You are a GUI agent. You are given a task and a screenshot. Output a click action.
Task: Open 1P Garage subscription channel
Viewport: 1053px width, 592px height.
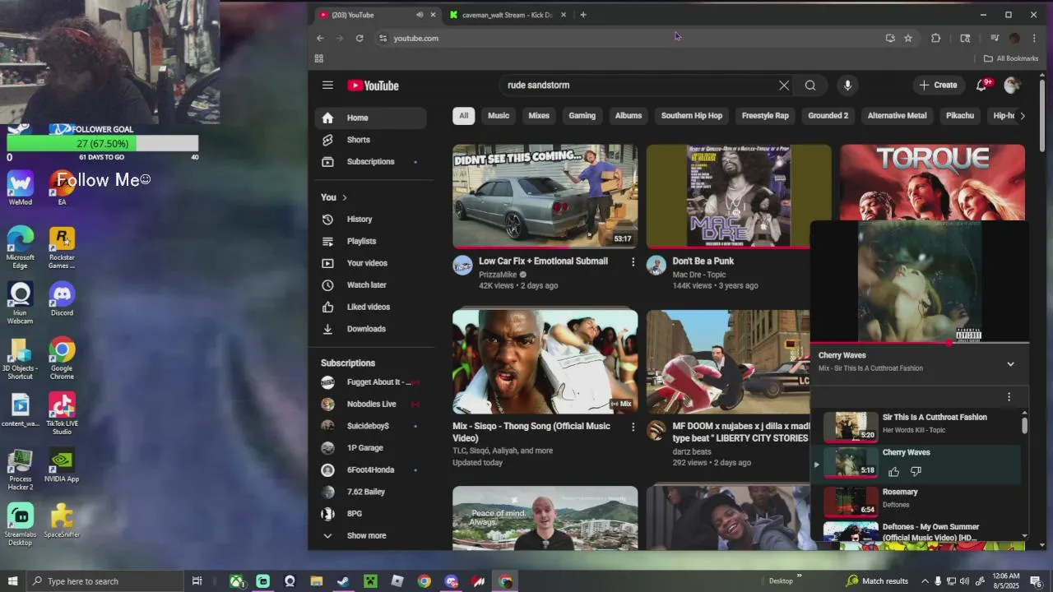[370, 448]
